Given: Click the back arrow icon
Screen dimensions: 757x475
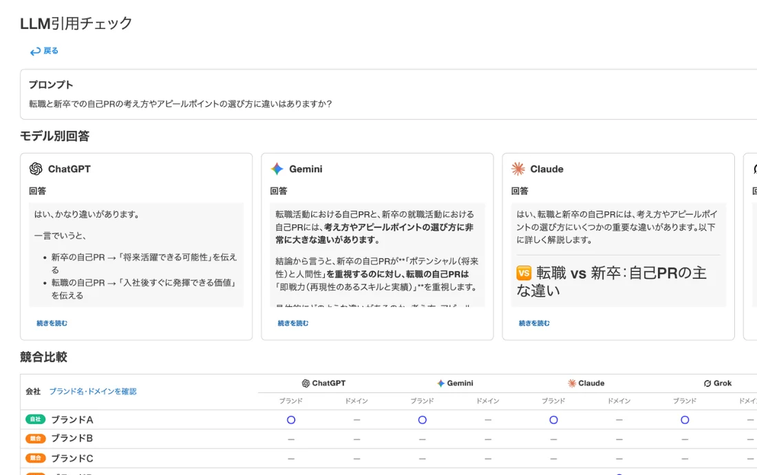Looking at the screenshot, I should 35,51.
